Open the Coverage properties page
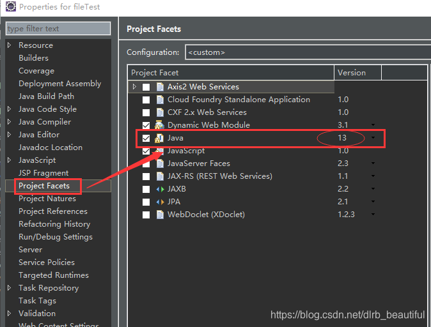The height and width of the screenshot is (327, 431). (36, 71)
